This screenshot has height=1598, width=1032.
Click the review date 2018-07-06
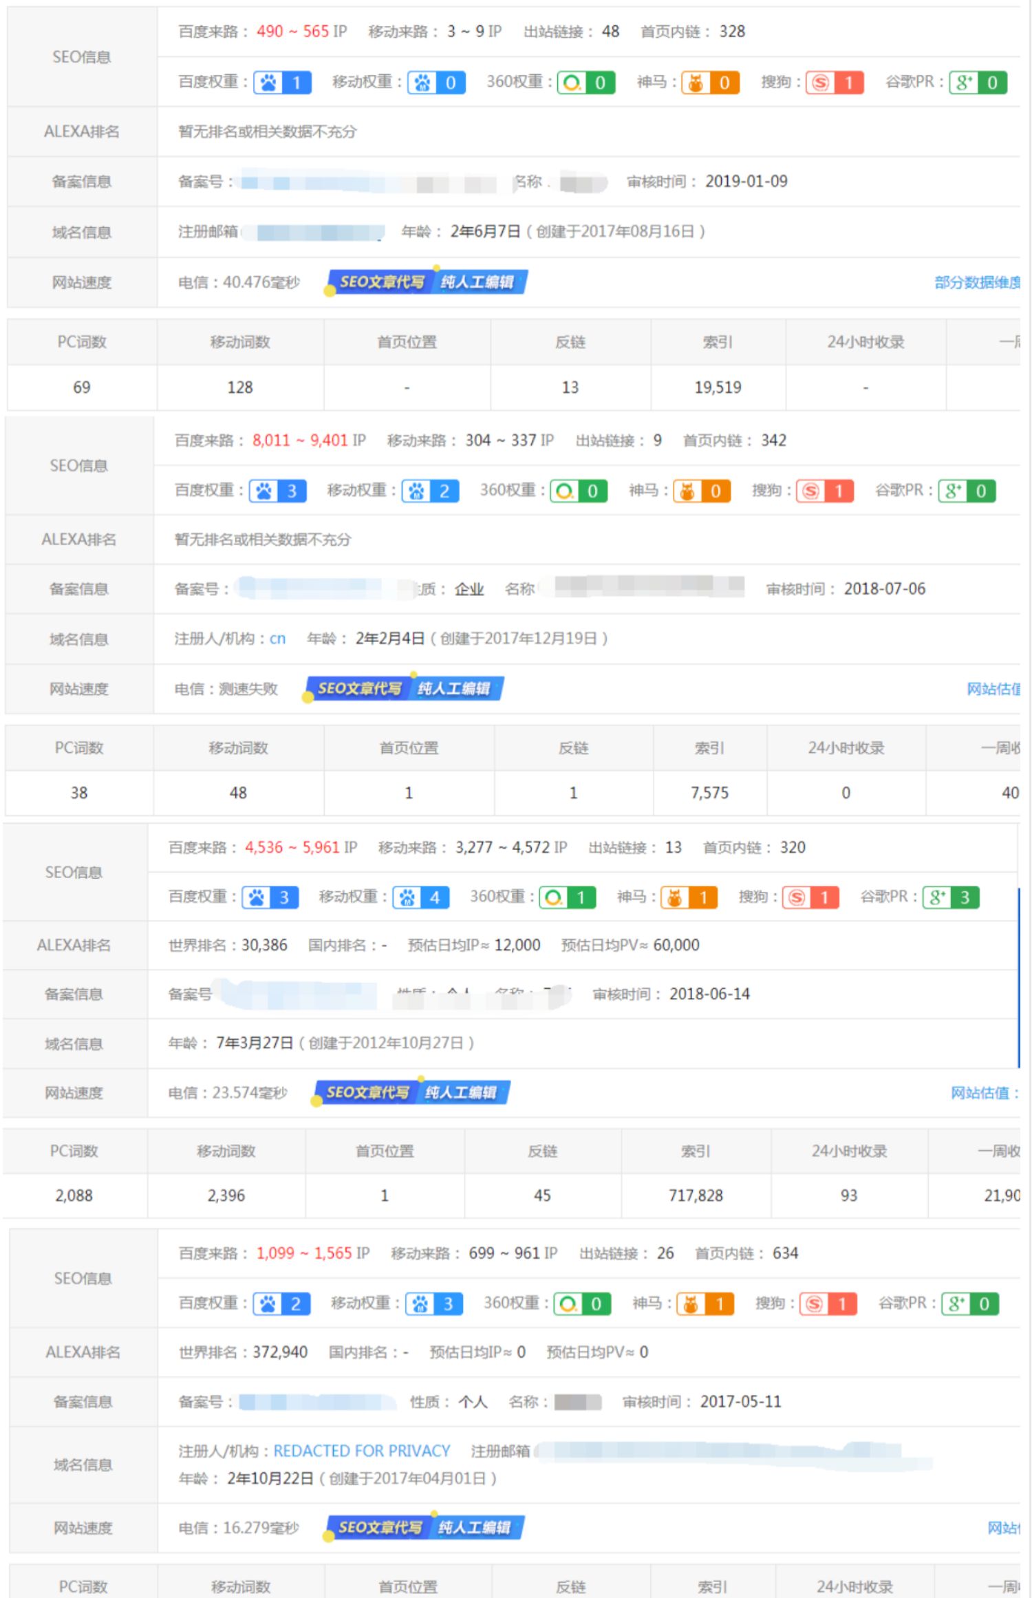885,588
